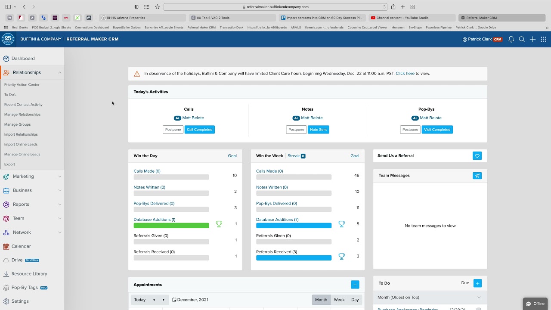
Task: Switch to Channel content - YouTube Studio tab
Action: [412, 18]
